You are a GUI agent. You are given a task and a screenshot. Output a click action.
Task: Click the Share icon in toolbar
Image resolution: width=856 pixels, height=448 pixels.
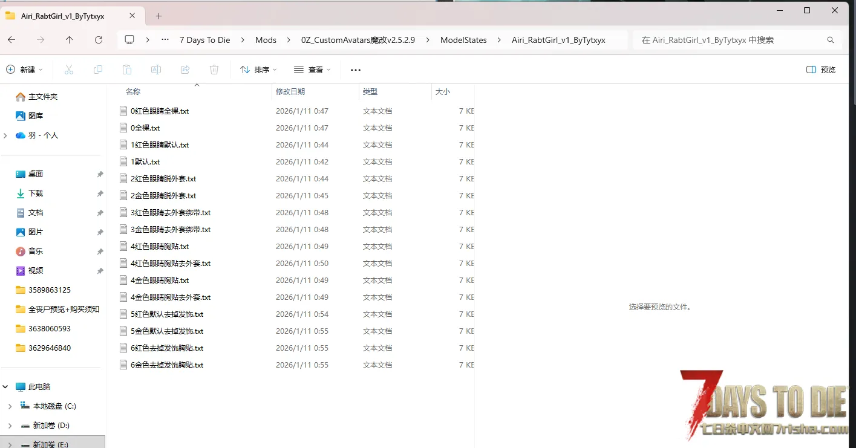coord(185,70)
